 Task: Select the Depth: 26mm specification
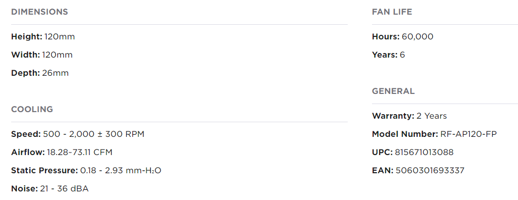(40, 73)
